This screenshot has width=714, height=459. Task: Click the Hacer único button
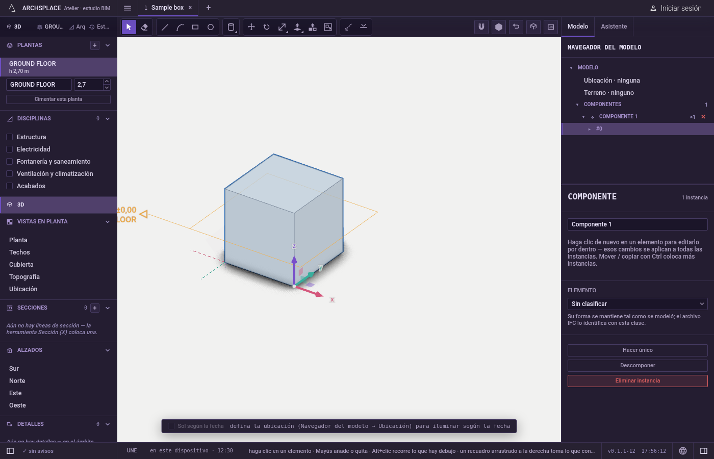[637, 350]
